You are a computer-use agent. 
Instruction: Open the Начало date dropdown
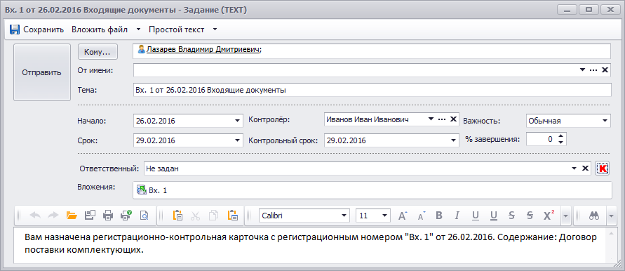tap(237, 120)
